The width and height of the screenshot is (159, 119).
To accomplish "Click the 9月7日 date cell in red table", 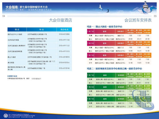I will [x=90, y=31].
